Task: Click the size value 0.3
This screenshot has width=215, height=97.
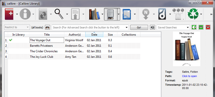Action: [110, 40]
